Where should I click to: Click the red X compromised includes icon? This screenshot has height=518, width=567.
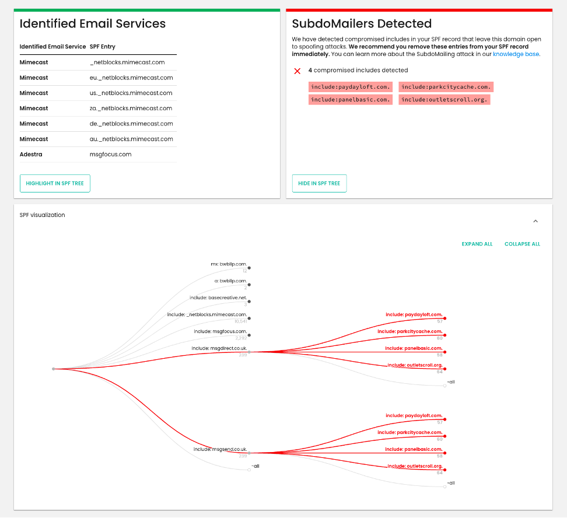[297, 71]
